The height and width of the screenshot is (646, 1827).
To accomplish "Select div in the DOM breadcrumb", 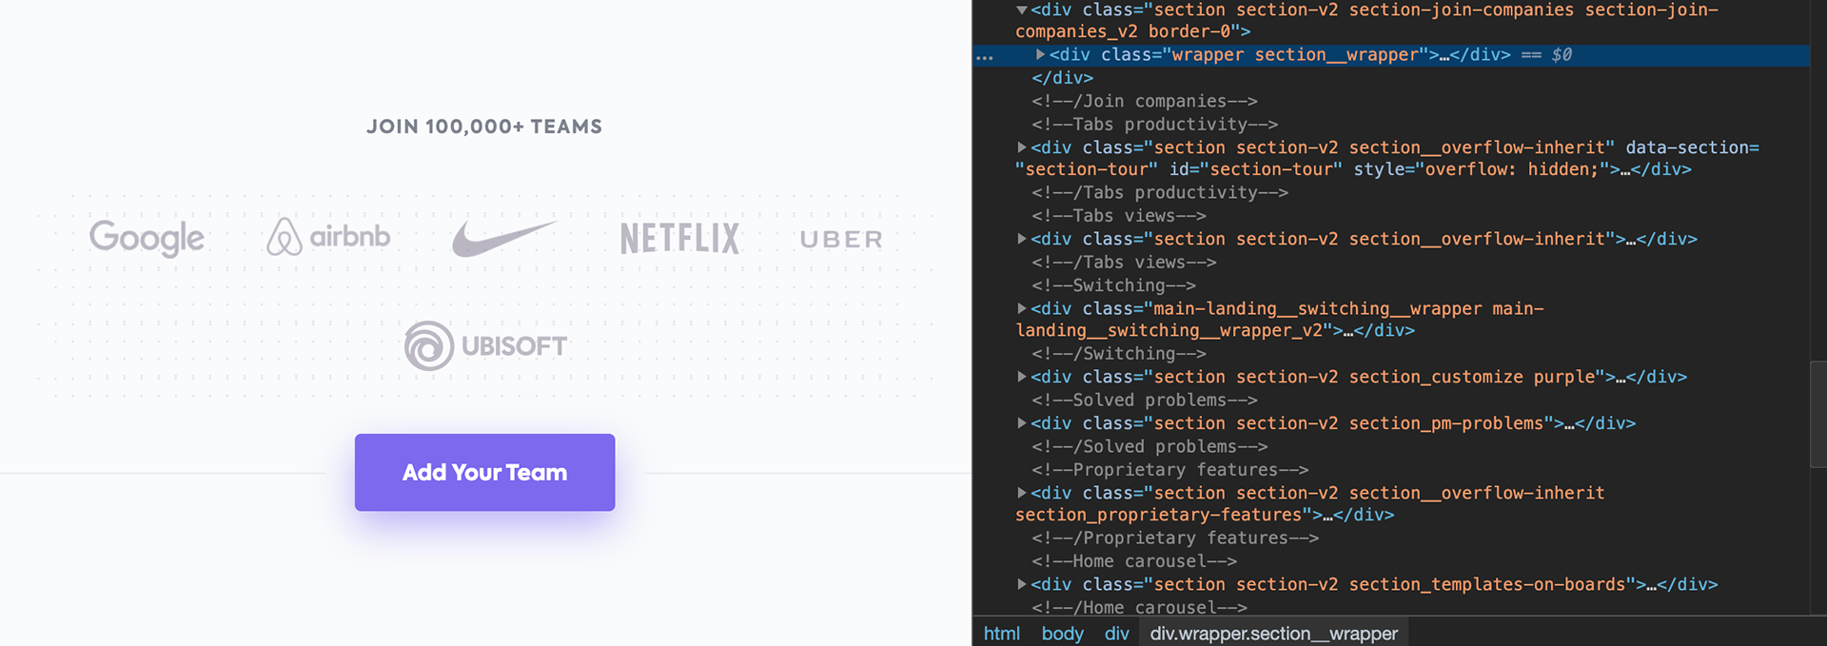I will pos(1116,634).
